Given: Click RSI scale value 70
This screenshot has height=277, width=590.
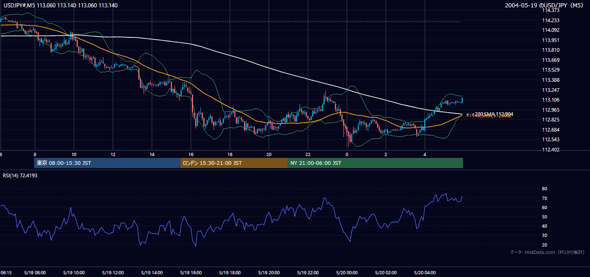Looking at the screenshot, I should point(544,198).
